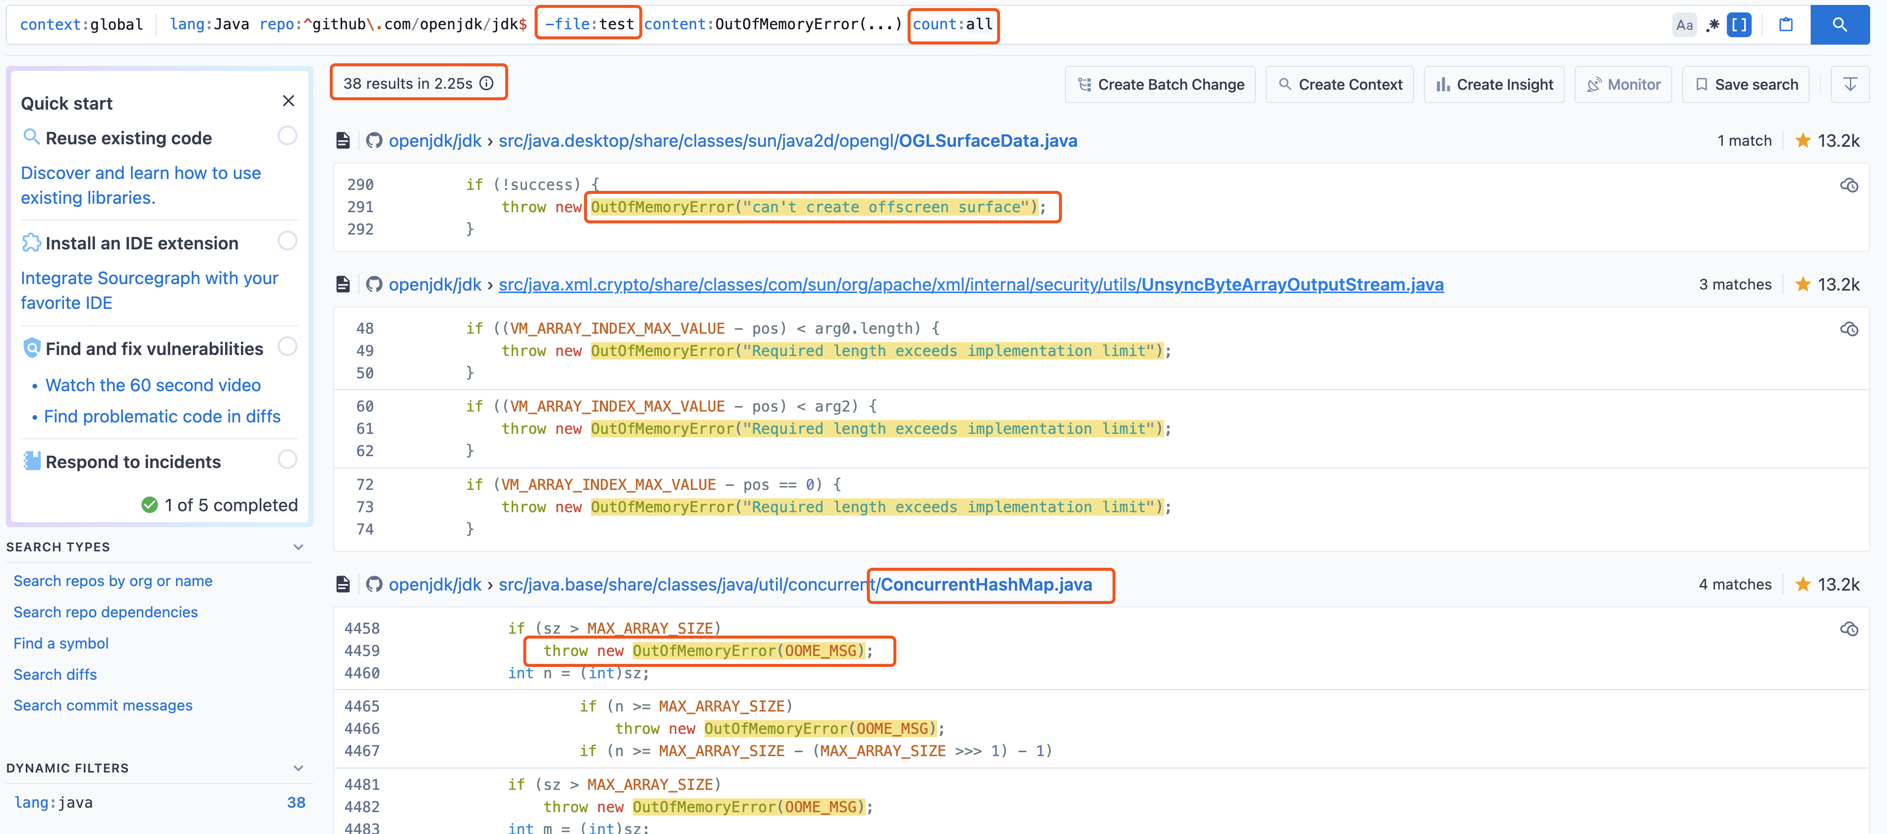Click GitHub icon in OGLSurfaceData result header
The width and height of the screenshot is (1887, 834).
tap(374, 141)
